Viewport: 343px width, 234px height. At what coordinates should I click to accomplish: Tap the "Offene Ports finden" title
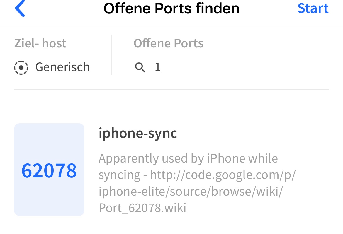171,8
